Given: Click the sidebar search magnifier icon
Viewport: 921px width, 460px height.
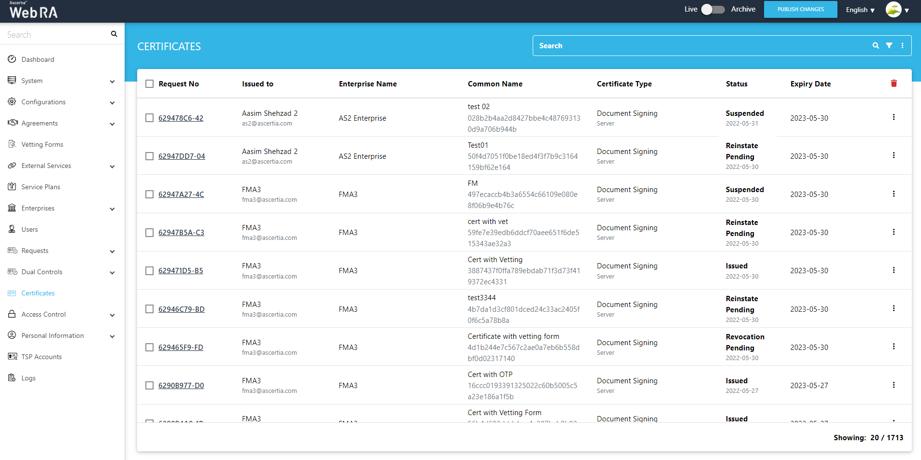Looking at the screenshot, I should [114, 34].
